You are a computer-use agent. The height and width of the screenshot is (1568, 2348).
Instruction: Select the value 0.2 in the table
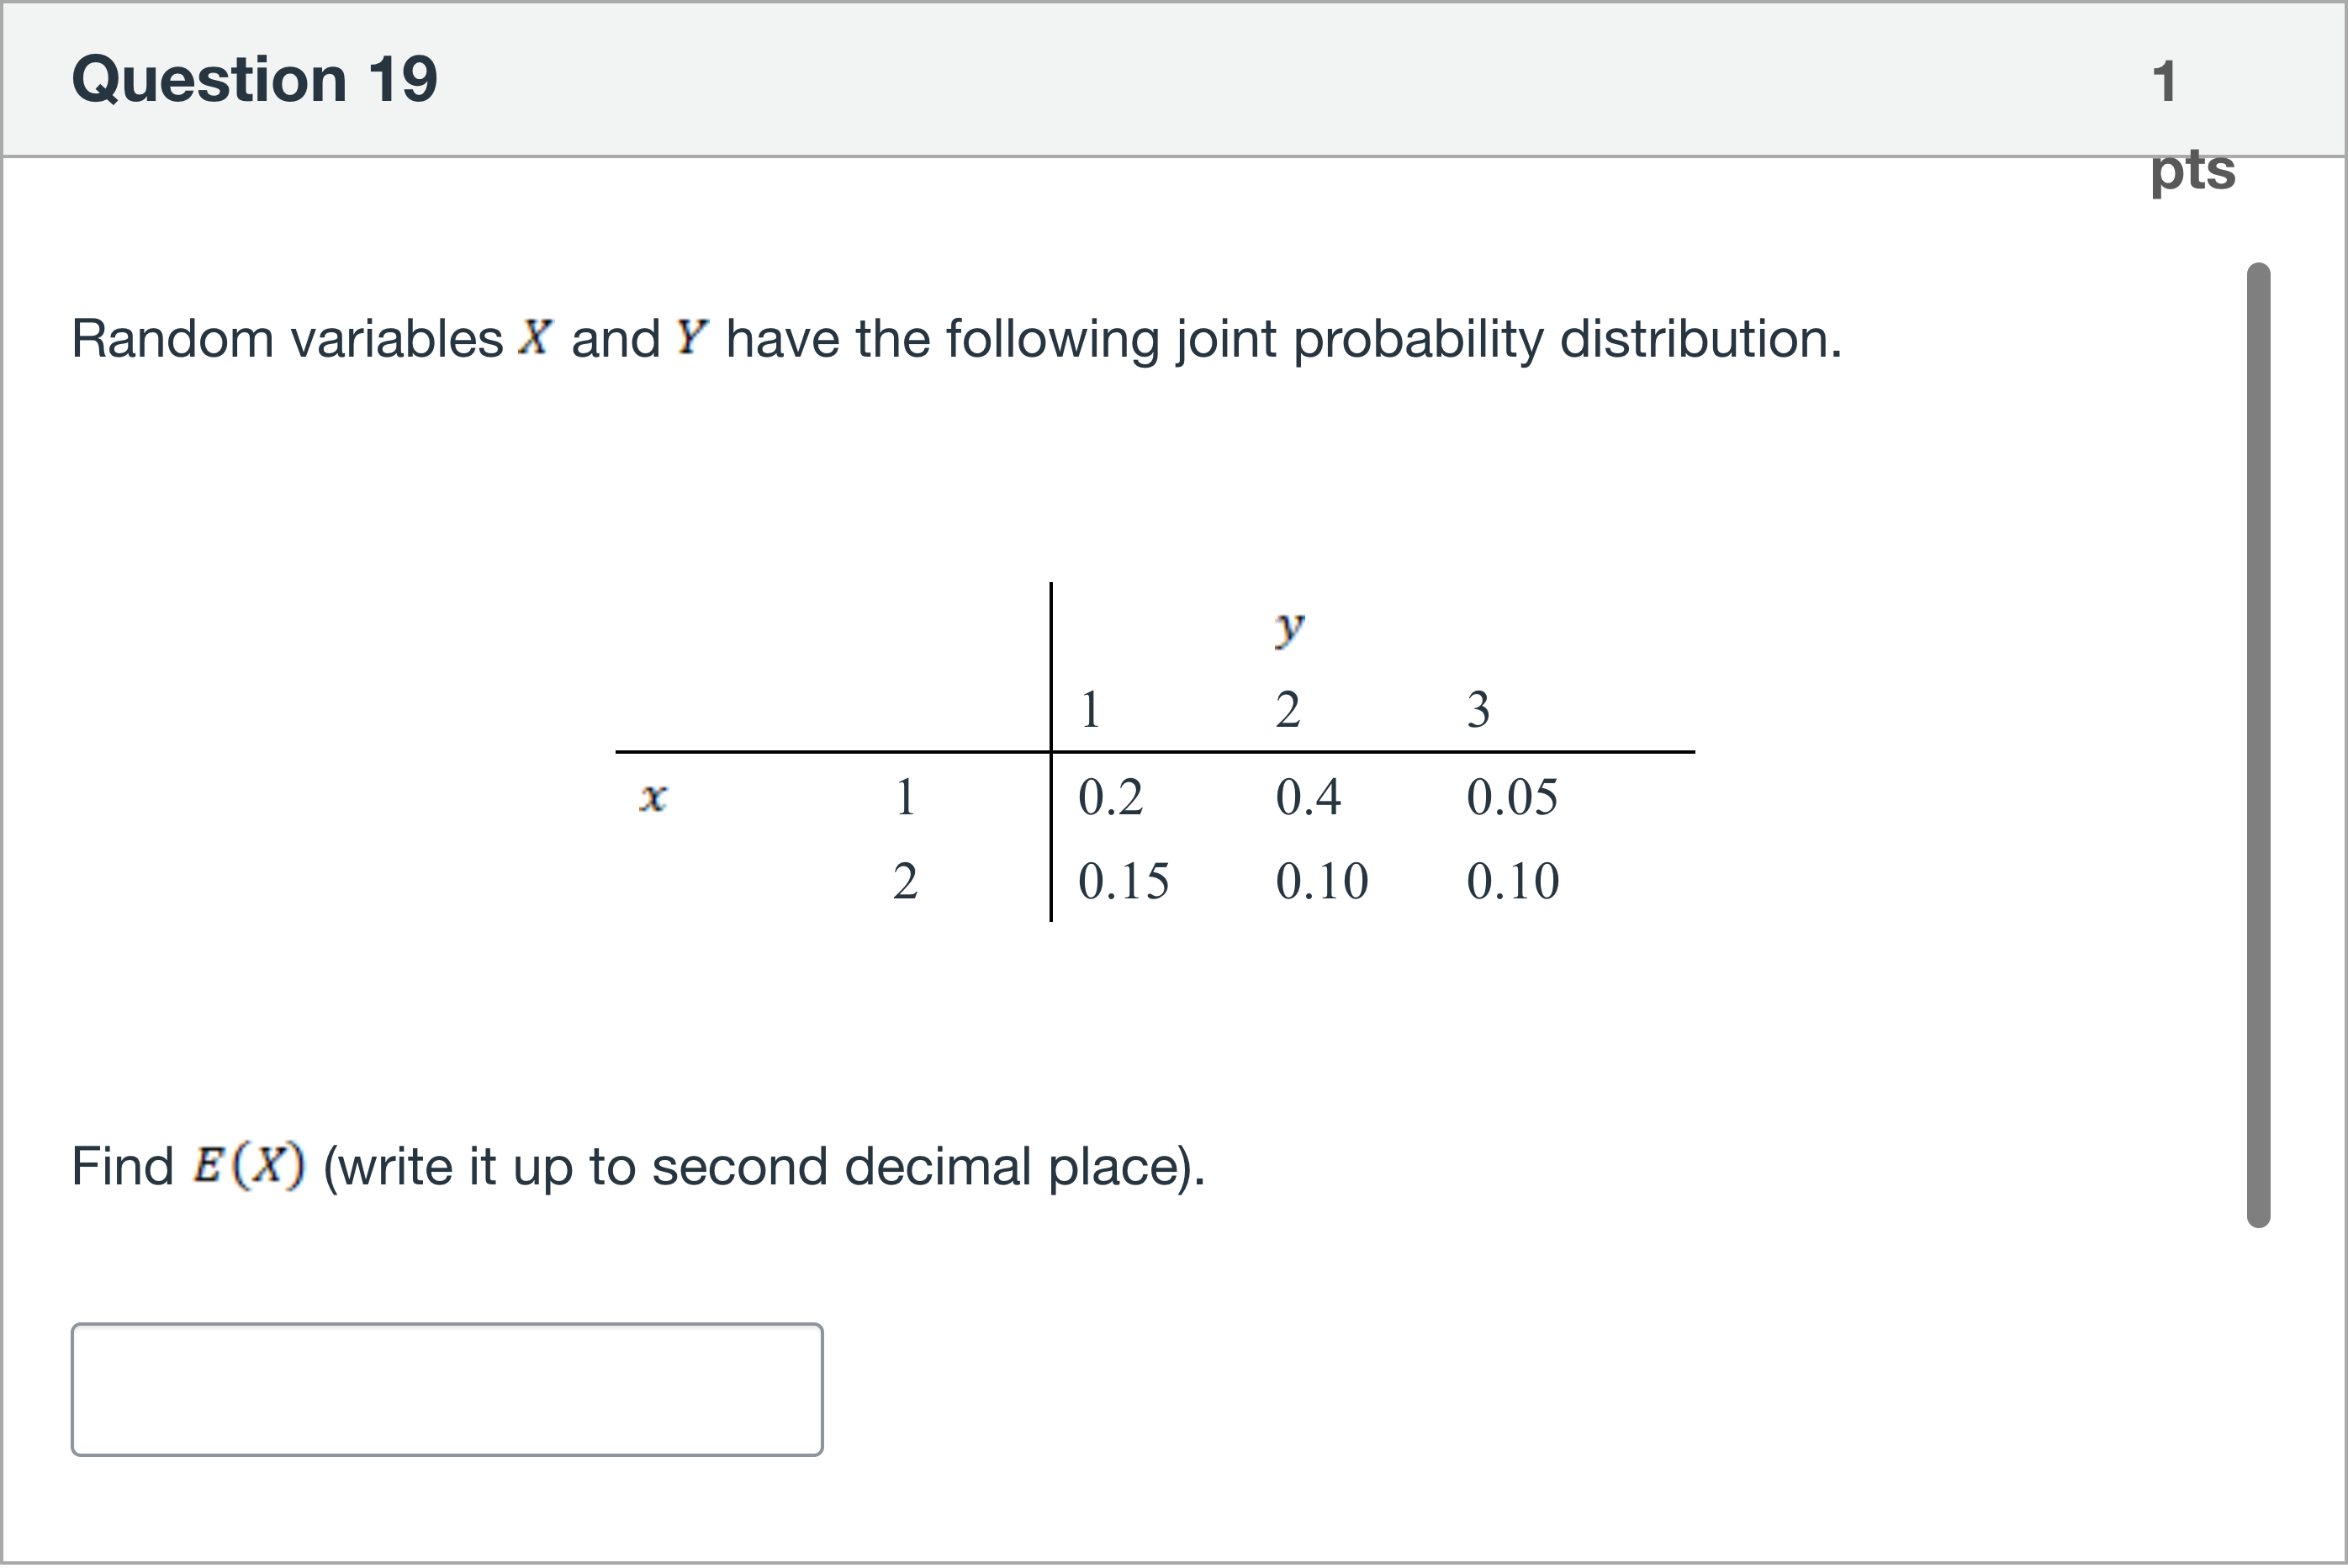(x=1109, y=797)
